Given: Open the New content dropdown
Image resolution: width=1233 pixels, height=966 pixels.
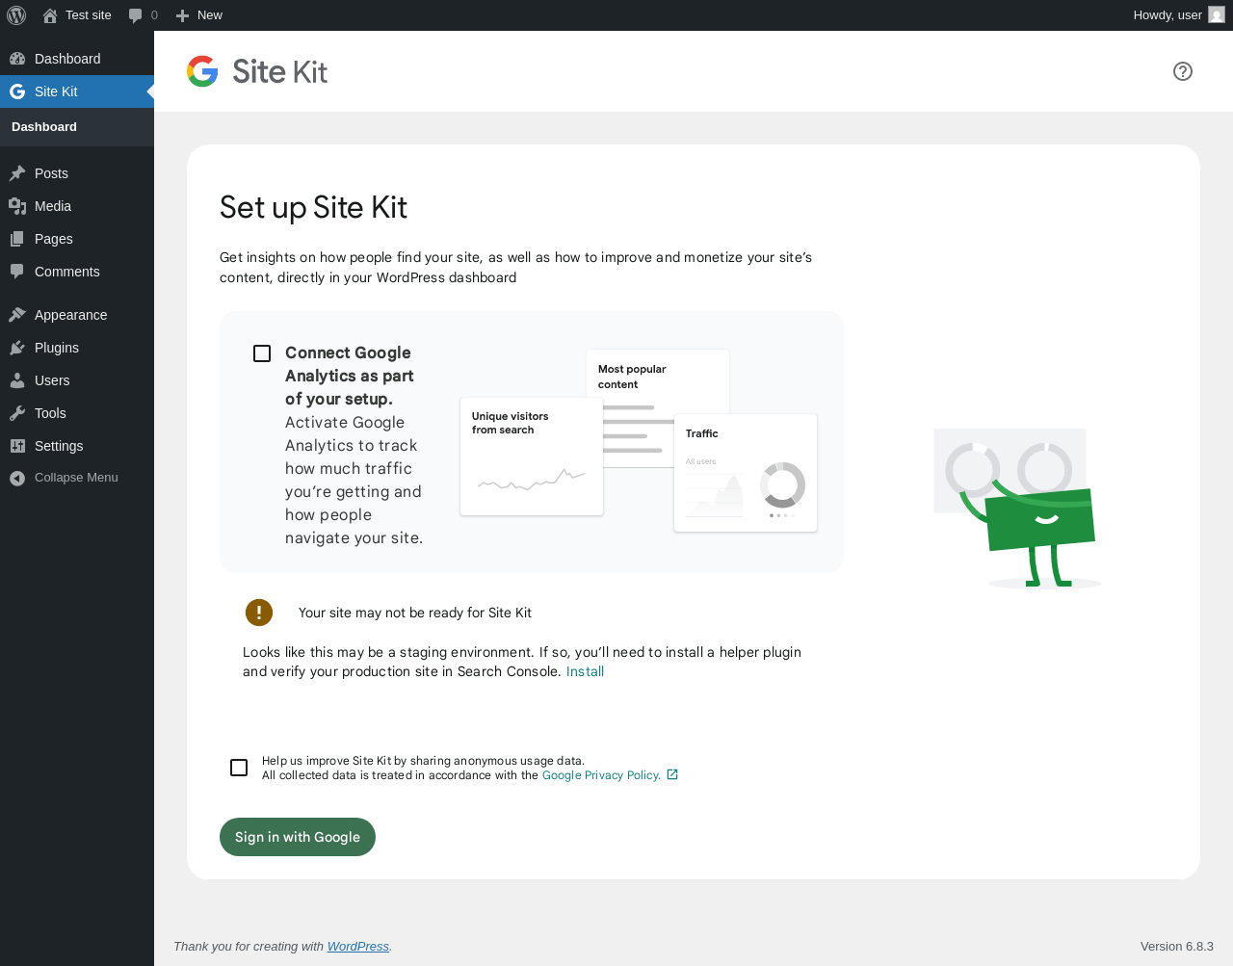Looking at the screenshot, I should pos(199,15).
